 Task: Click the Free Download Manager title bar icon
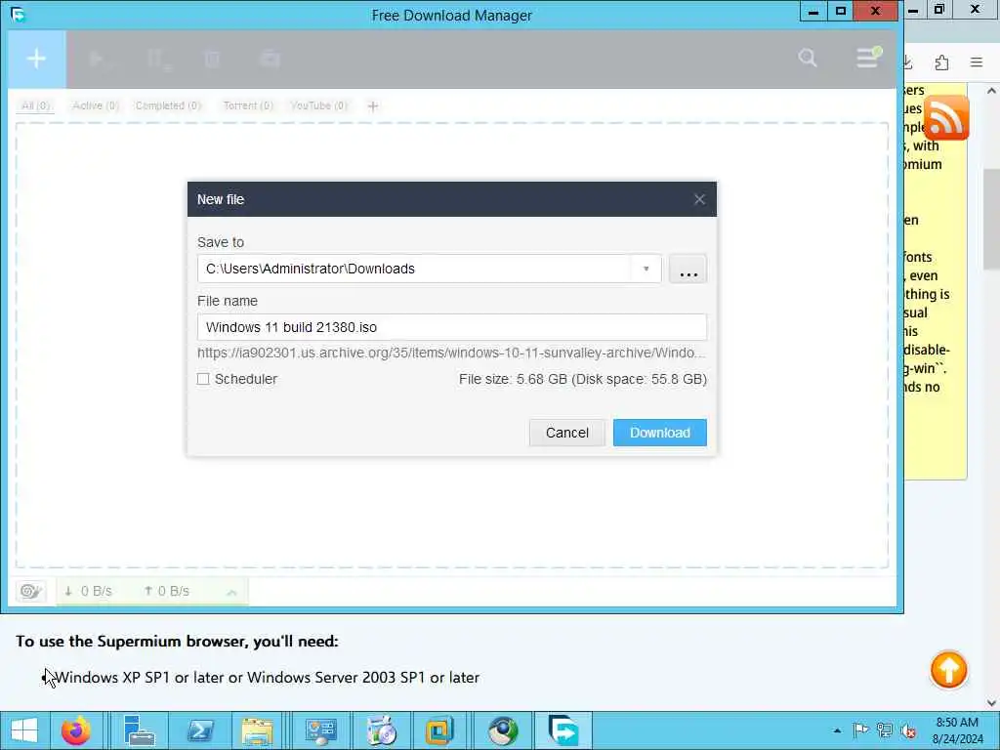18,14
